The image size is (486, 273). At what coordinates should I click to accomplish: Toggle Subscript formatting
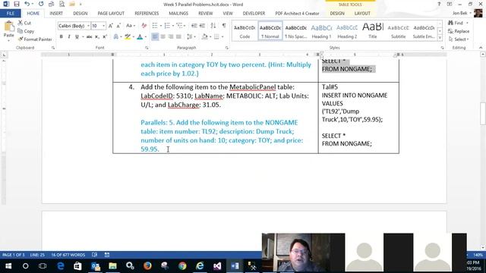pos(97,37)
